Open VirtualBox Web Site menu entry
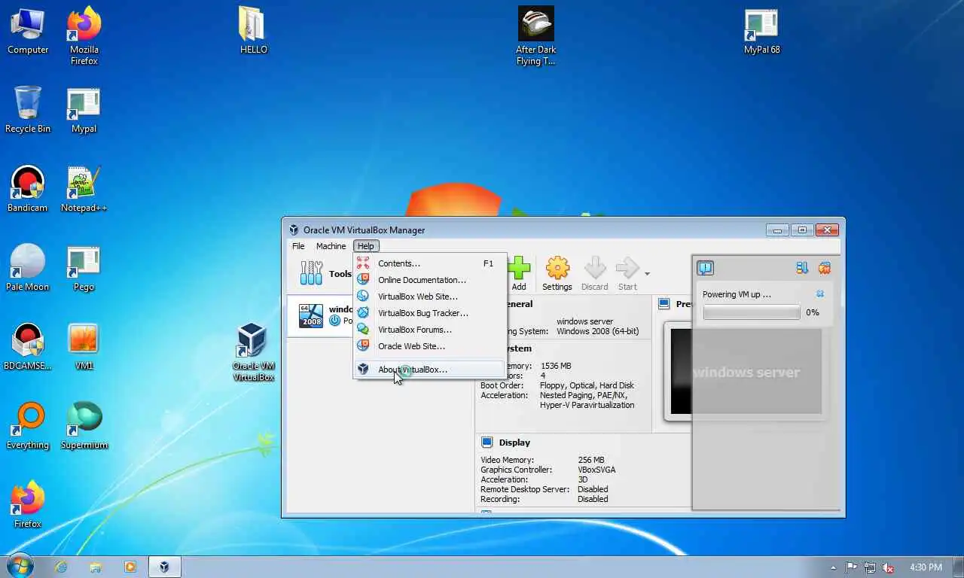 click(429, 297)
